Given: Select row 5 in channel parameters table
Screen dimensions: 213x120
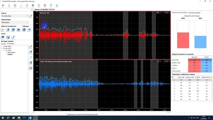Looking at the screenshot, I should (192, 91).
